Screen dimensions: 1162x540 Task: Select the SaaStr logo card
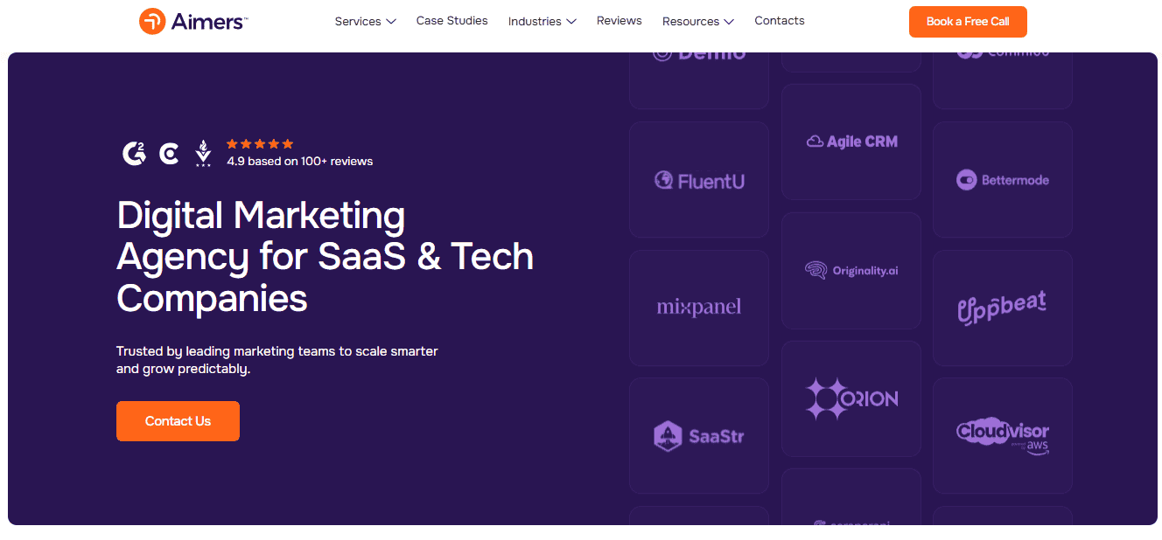pyautogui.click(x=699, y=436)
